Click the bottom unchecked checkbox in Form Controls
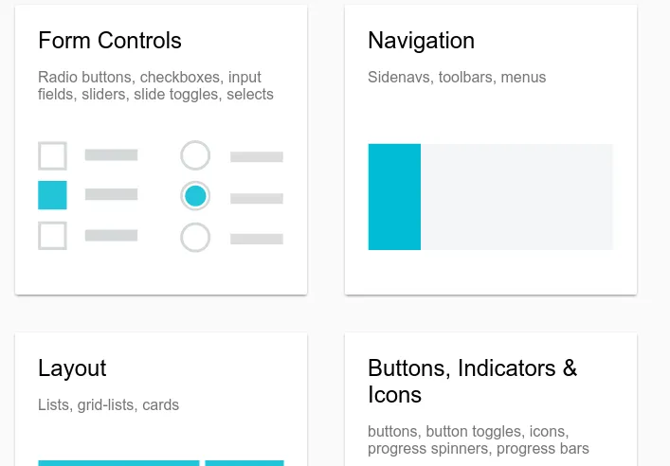This screenshot has width=670, height=466. coord(52,235)
